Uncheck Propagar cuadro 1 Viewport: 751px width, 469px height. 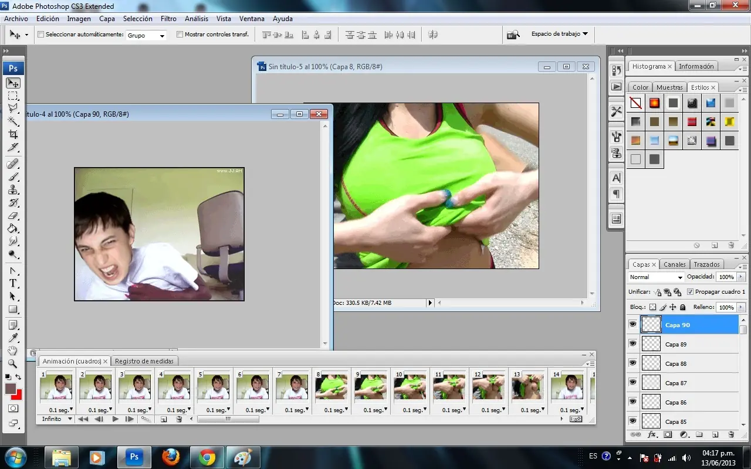pos(690,292)
